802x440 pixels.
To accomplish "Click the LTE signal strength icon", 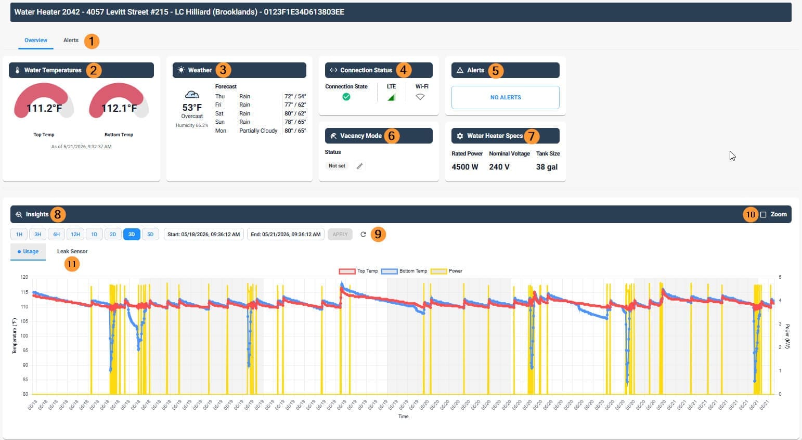I will (x=392, y=97).
